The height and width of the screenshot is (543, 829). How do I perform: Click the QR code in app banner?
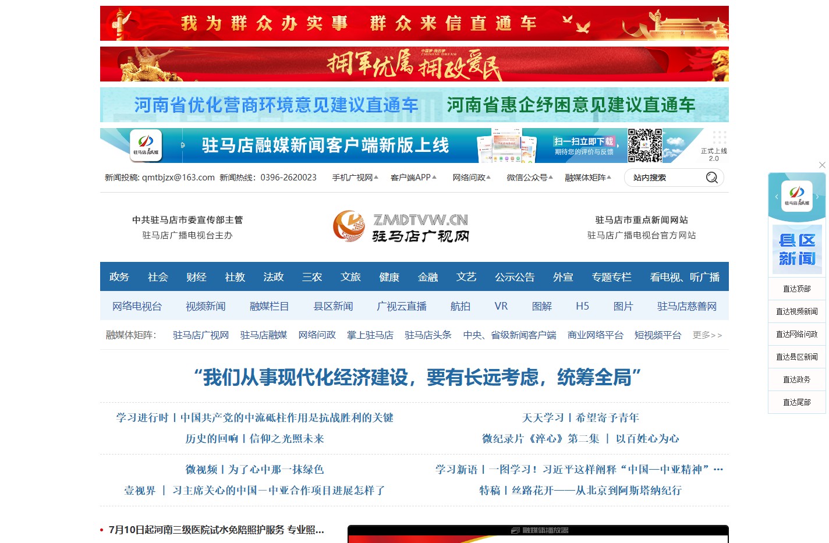(644, 145)
